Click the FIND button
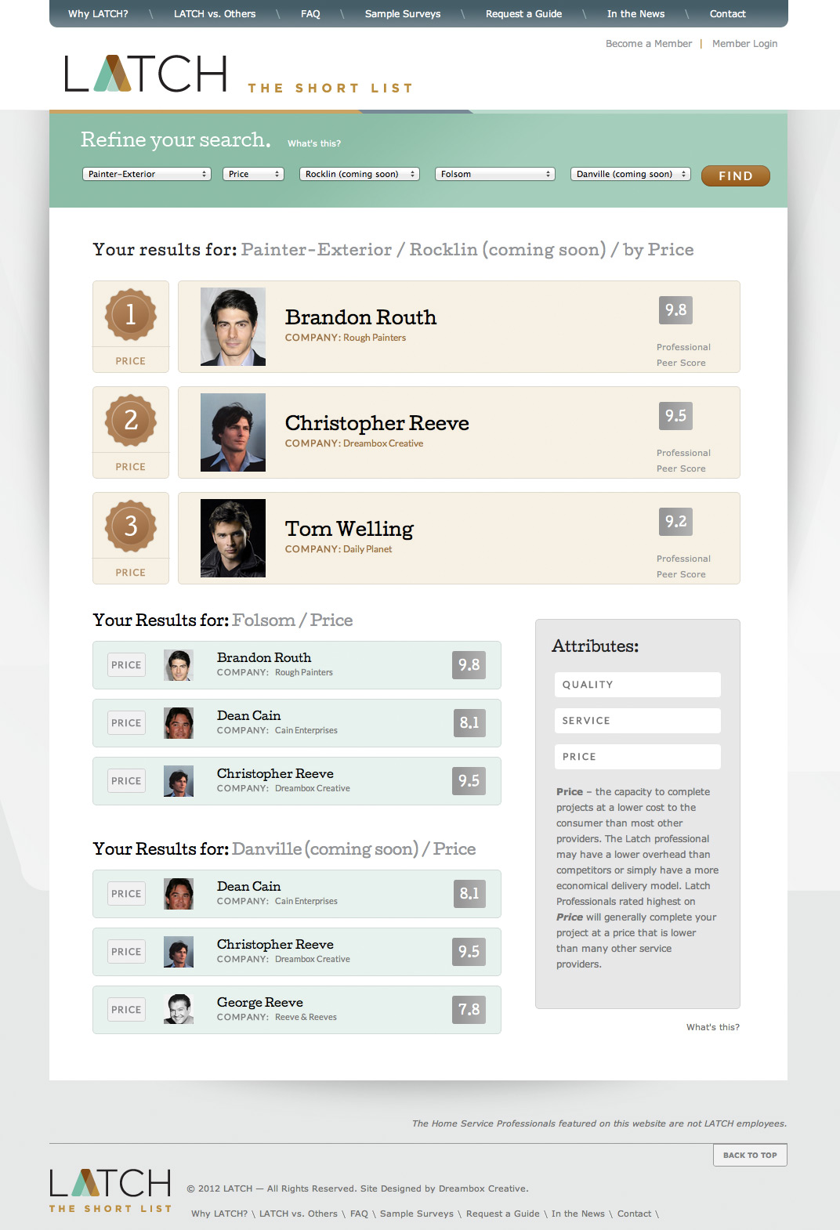Viewport: 840px width, 1230px height. pyautogui.click(x=736, y=175)
